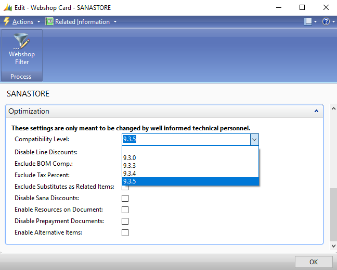Viewport: 337px width, 270px height.
Task: Expand the customize layout dropdown arrow
Action: (x=315, y=22)
